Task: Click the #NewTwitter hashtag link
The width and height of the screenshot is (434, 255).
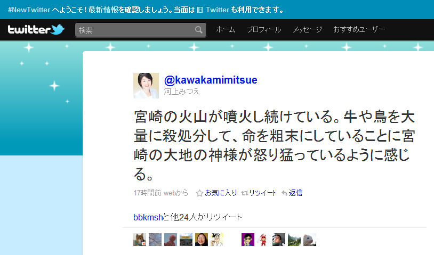Action: [x=29, y=10]
